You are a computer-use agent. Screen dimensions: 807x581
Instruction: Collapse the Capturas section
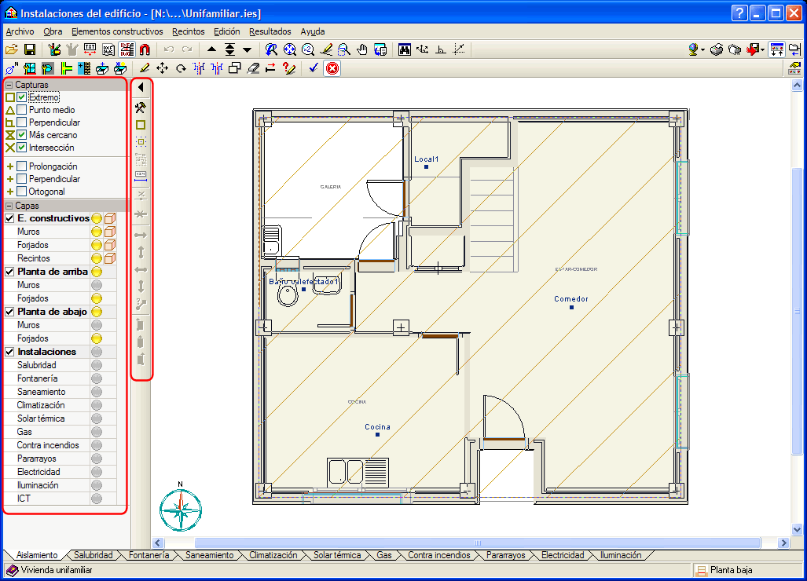9,85
